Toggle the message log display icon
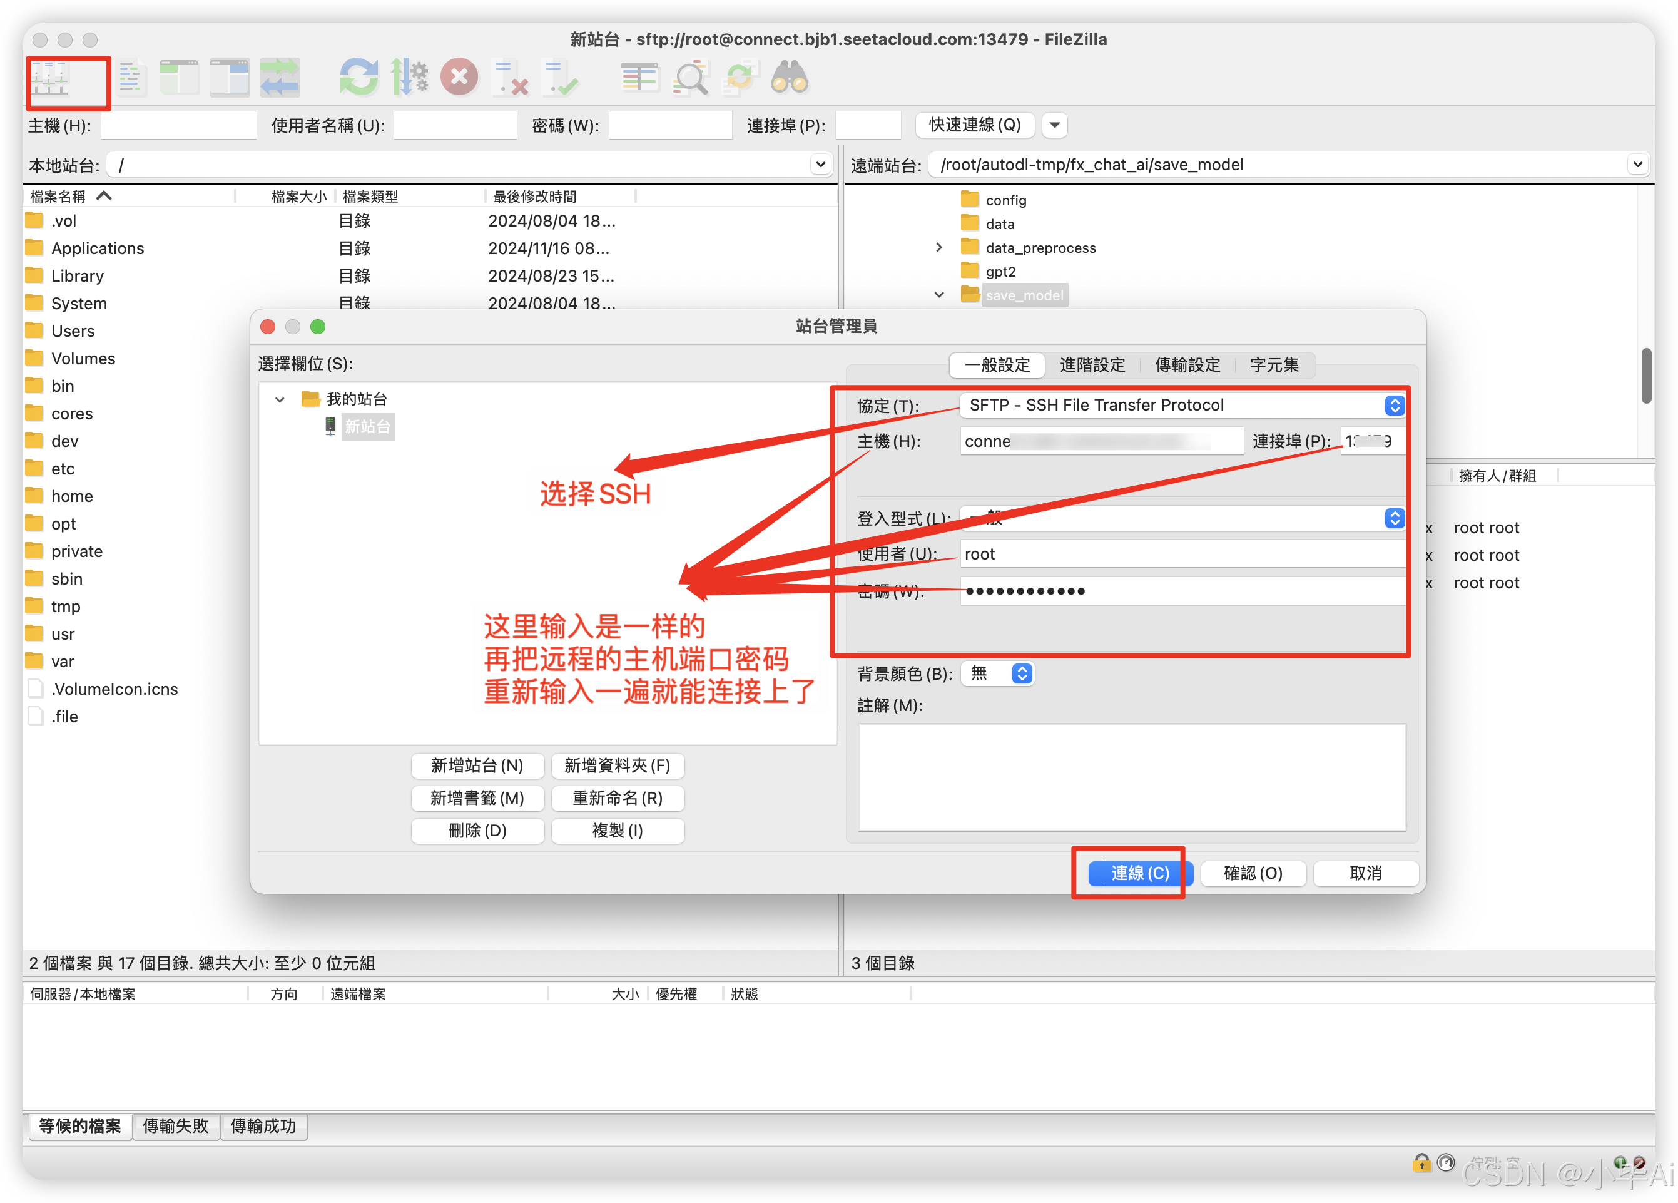 [131, 78]
